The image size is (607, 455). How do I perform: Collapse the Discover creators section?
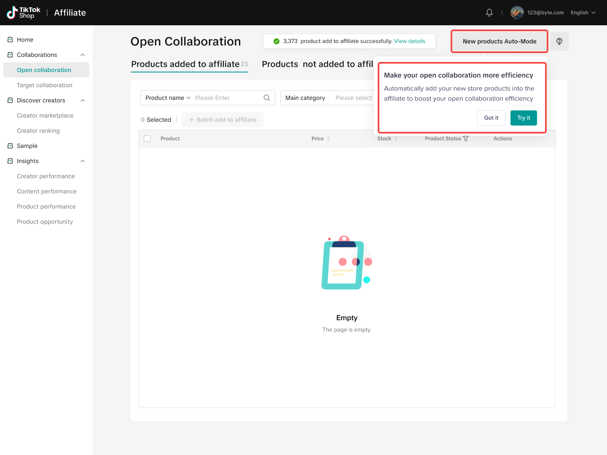pyautogui.click(x=83, y=100)
